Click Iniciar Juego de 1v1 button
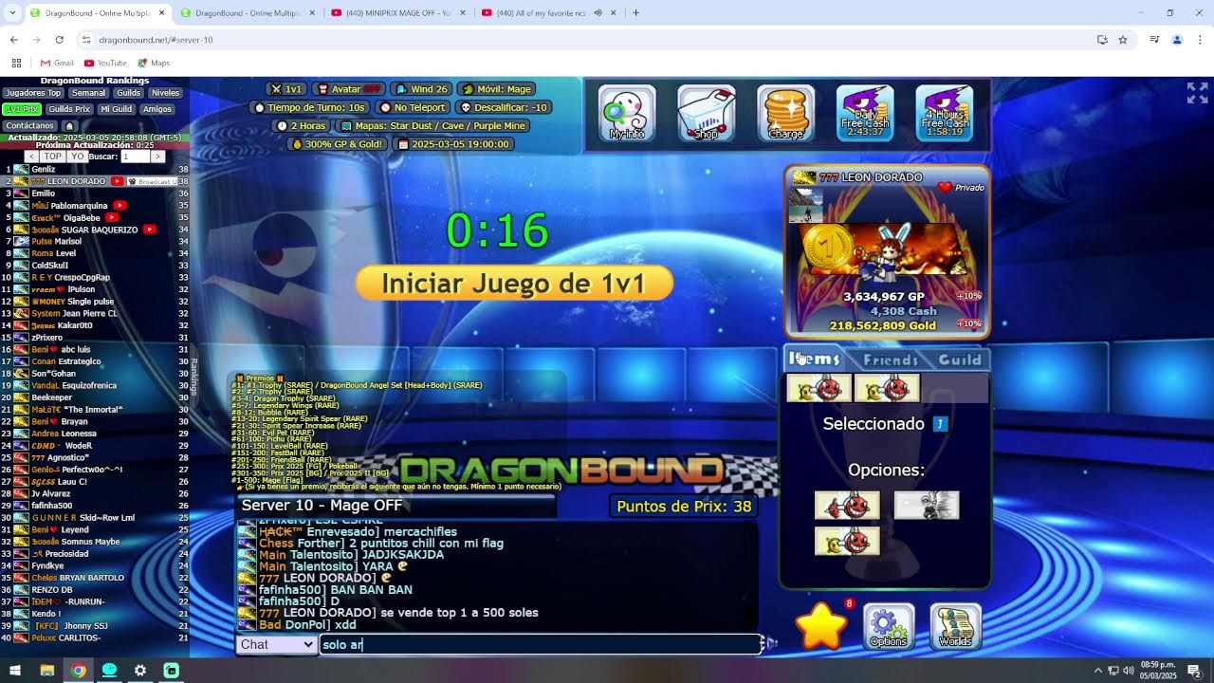Image resolution: width=1214 pixels, height=683 pixels. coord(514,283)
